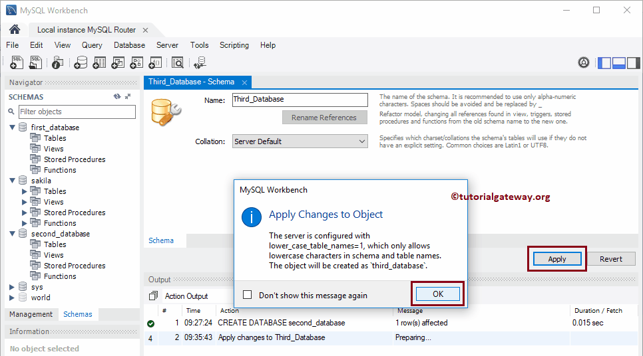Click the Filter objects search field
The height and width of the screenshot is (356, 643).
[x=77, y=112]
